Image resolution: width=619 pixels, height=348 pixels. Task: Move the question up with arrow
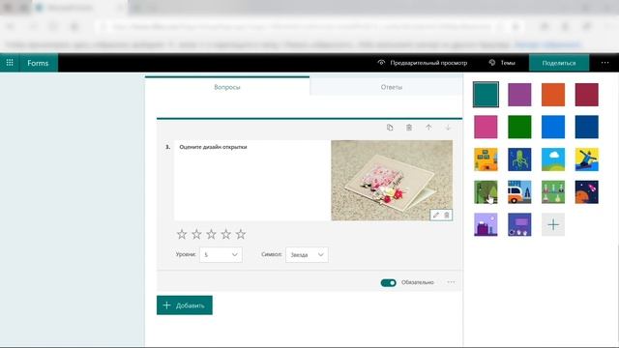pyautogui.click(x=428, y=128)
